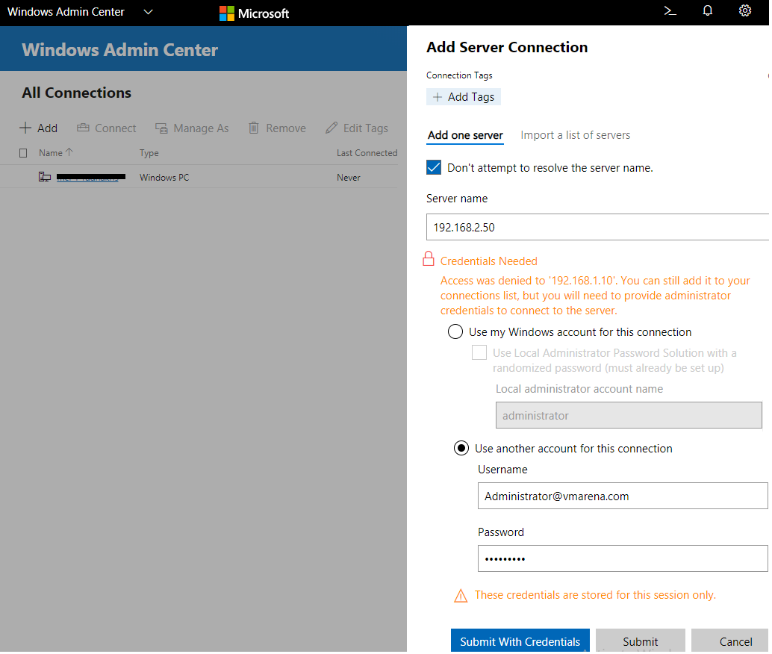Click the Connection Tags label
The height and width of the screenshot is (654, 772).
(459, 75)
